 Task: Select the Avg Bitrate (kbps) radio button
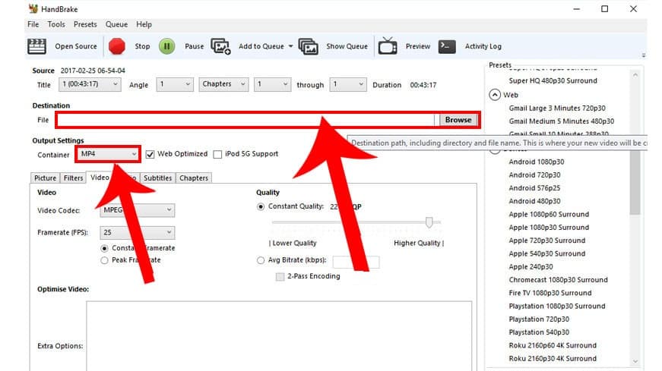click(261, 260)
